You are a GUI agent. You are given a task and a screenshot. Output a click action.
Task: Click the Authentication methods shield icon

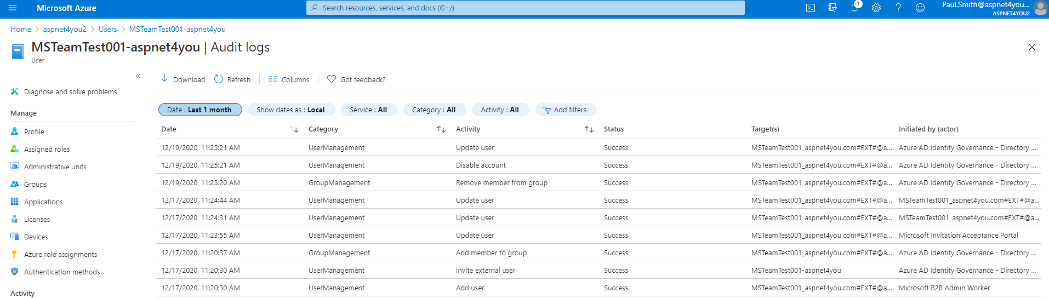pyautogui.click(x=15, y=272)
